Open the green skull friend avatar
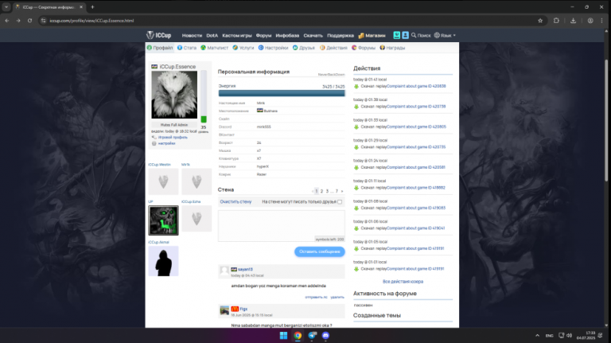The width and height of the screenshot is (611, 343). pos(163,220)
